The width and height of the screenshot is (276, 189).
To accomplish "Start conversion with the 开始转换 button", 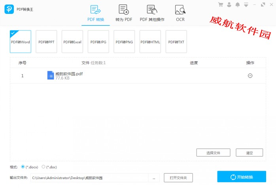I will tap(242, 176).
